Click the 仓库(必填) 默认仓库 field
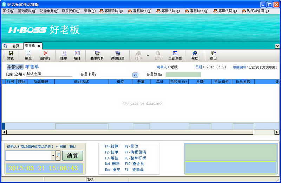This screenshot has width=281, height=183. coord(49,74)
